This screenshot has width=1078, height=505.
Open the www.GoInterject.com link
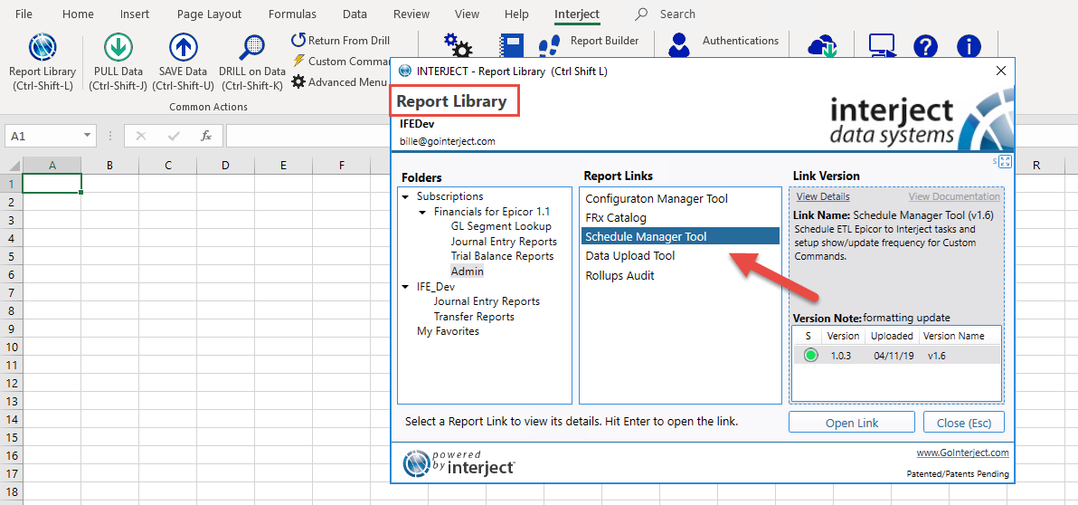962,453
